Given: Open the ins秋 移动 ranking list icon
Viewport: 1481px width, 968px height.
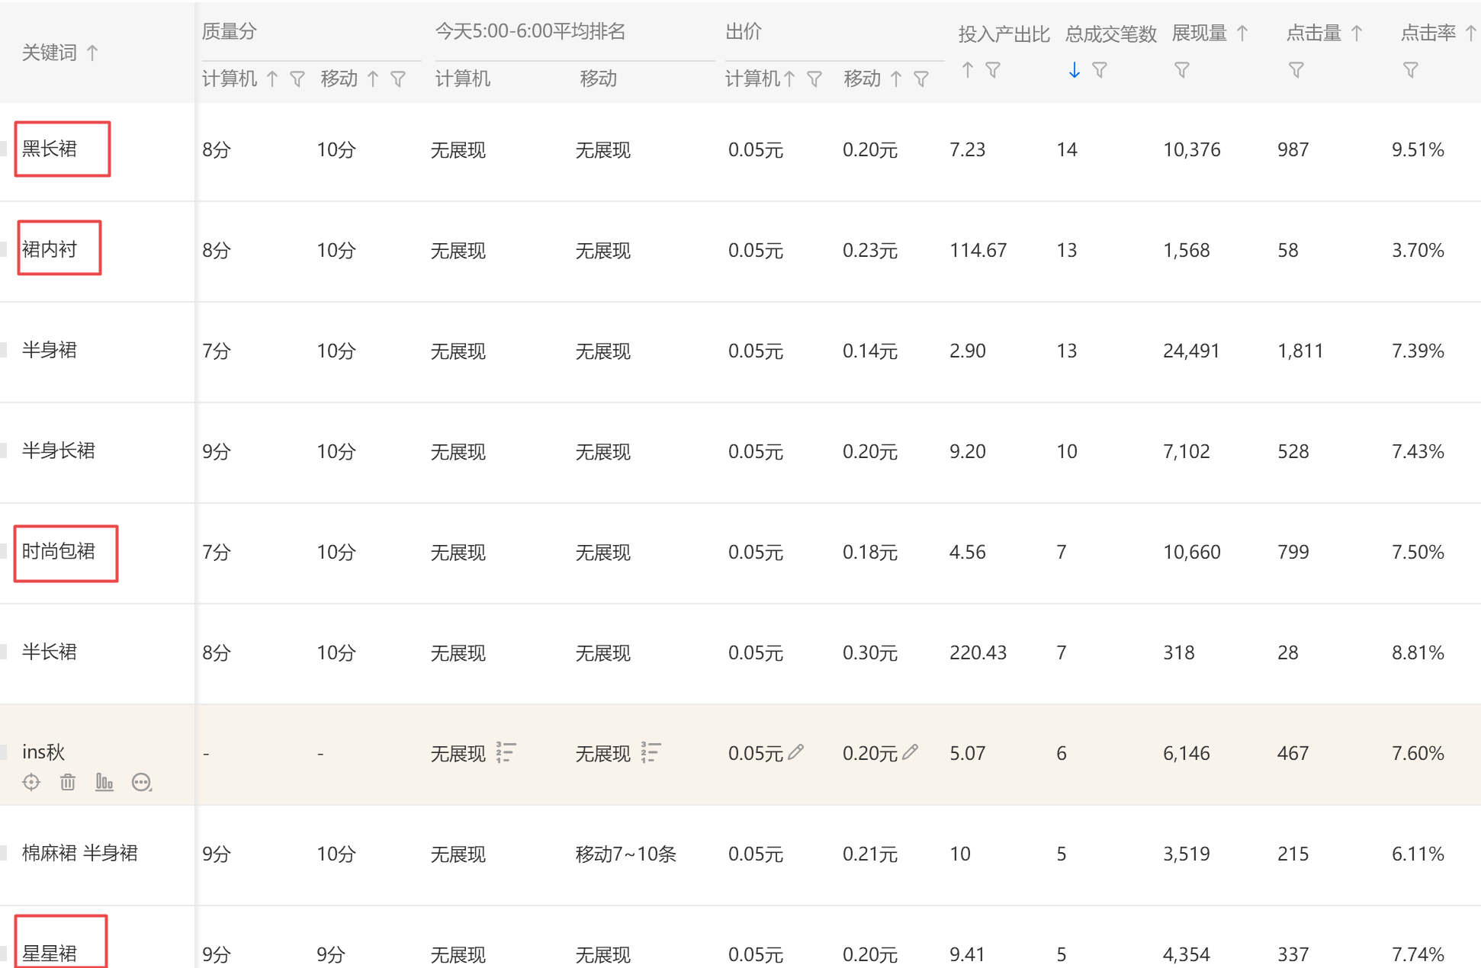Looking at the screenshot, I should click(651, 752).
